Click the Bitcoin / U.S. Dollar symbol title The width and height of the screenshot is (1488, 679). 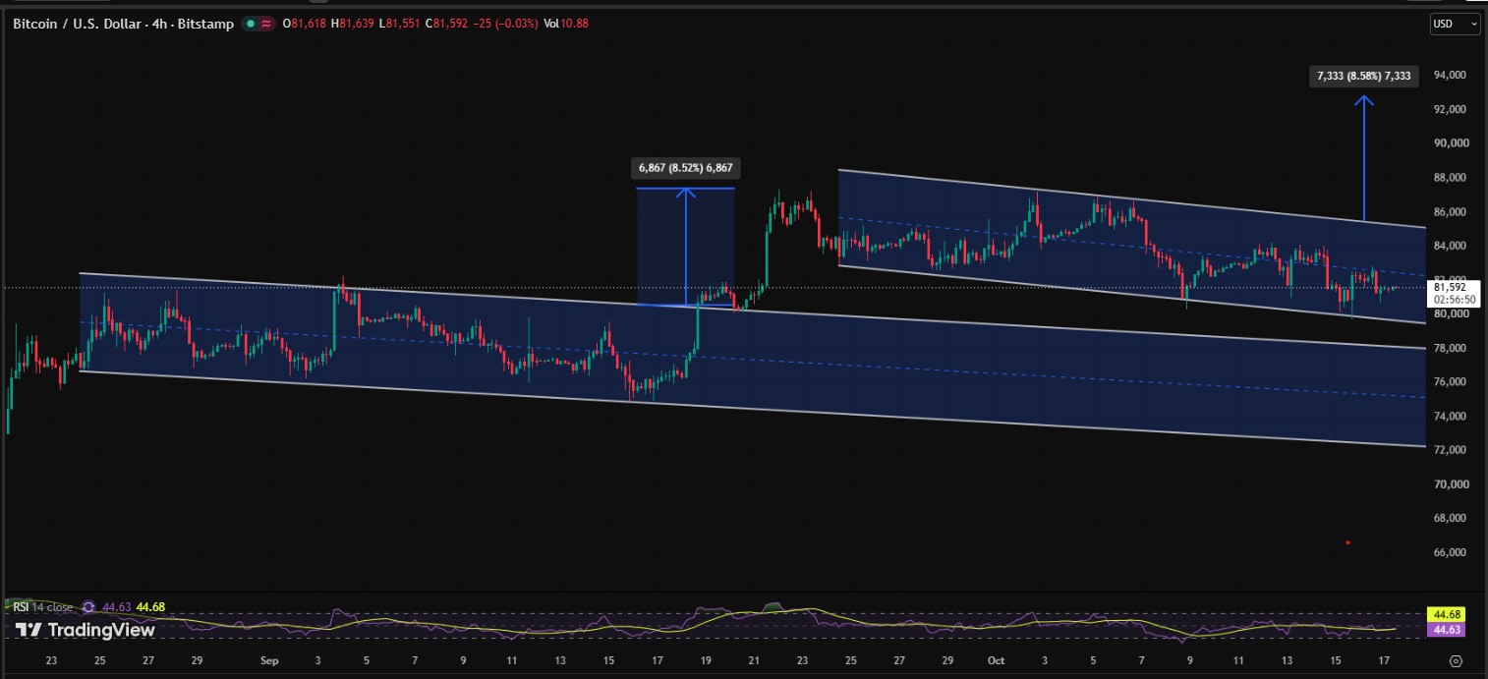pos(123,24)
